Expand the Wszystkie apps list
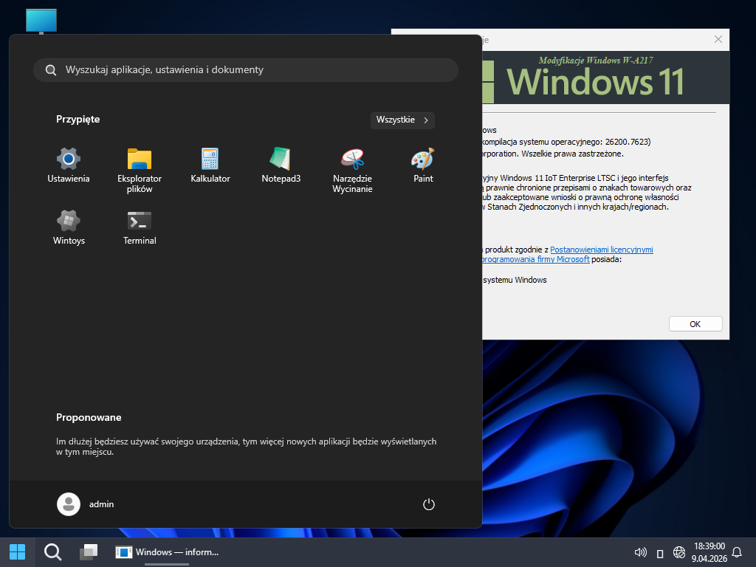This screenshot has width=756, height=567. point(402,120)
